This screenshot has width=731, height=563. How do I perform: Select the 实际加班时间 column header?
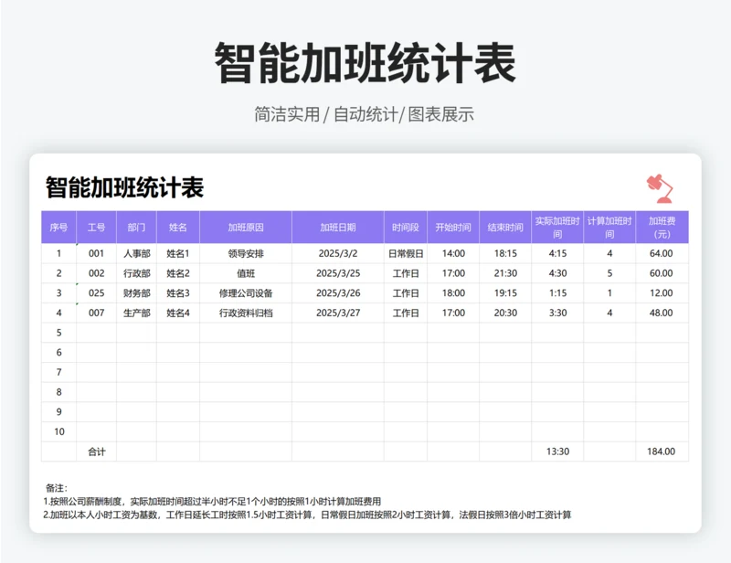(557, 228)
